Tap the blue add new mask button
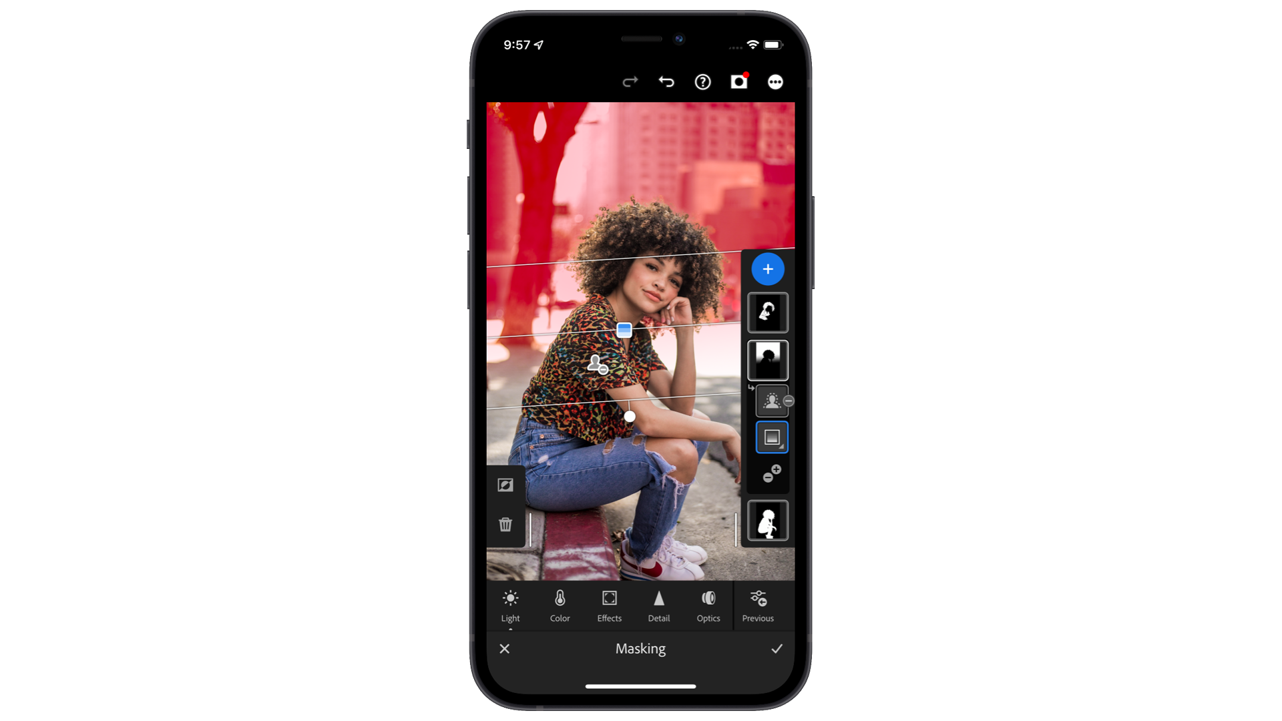The width and height of the screenshot is (1282, 721). point(766,268)
